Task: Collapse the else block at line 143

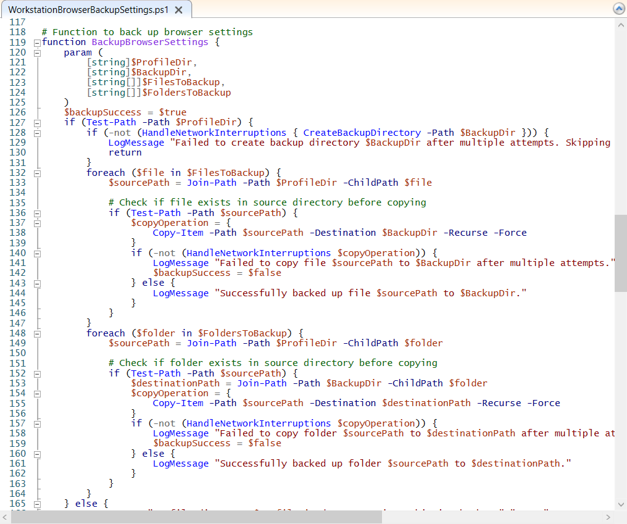Action: click(37, 283)
